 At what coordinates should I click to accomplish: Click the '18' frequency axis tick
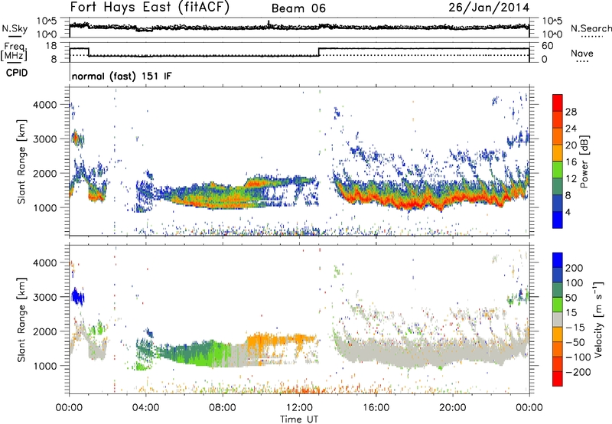click(50, 46)
